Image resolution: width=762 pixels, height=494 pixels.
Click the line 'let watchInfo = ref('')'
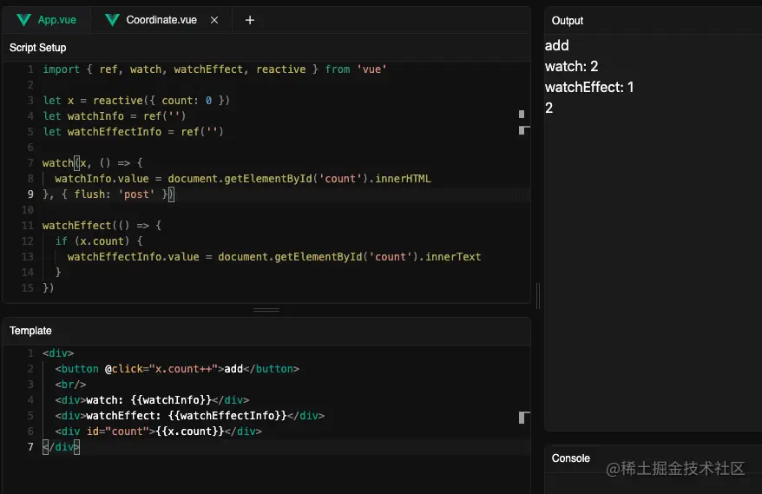click(115, 115)
